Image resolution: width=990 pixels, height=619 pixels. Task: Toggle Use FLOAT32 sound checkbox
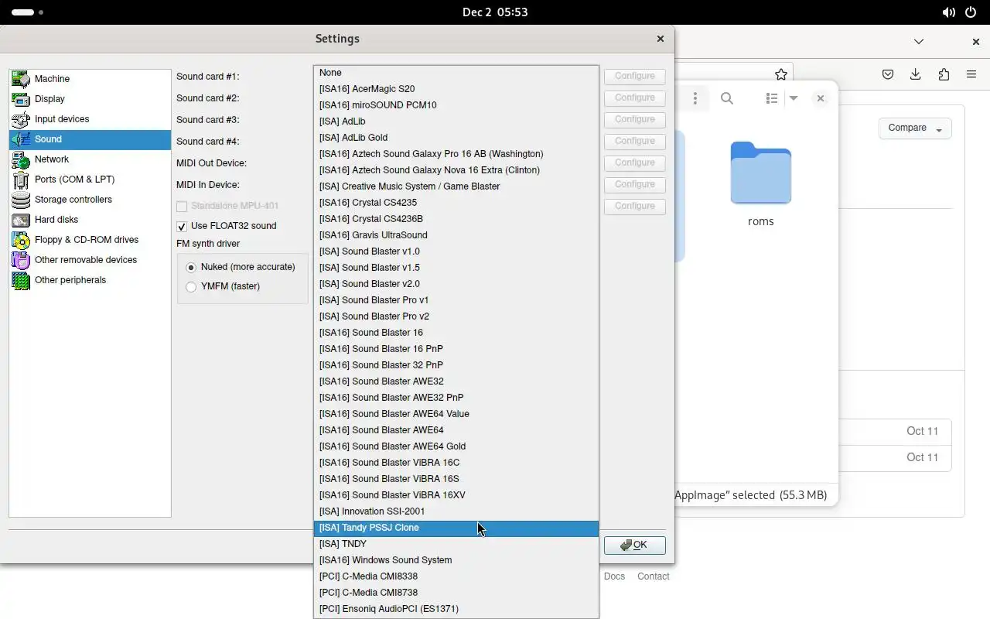182,227
